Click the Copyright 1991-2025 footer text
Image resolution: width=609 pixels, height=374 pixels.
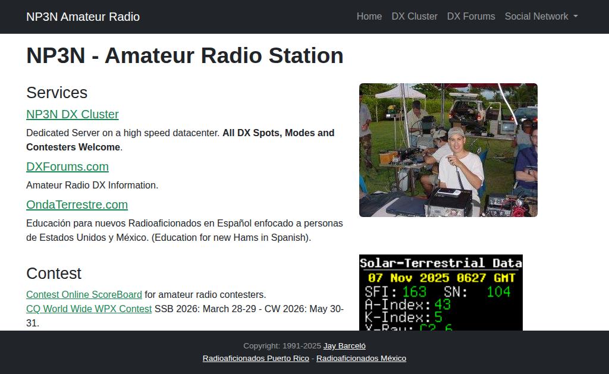pos(282,345)
